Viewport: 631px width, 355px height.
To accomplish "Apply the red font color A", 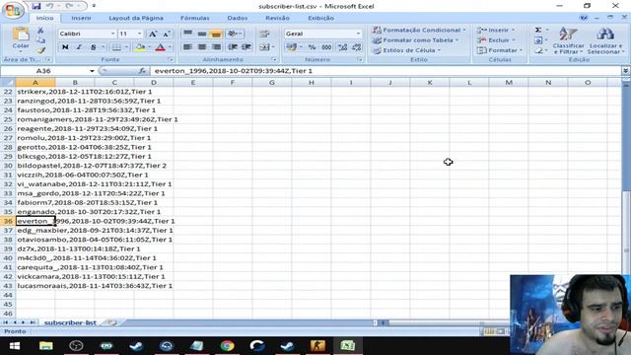I will [160, 47].
